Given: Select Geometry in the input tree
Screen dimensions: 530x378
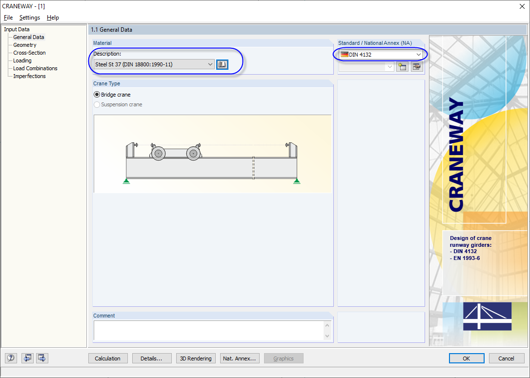Looking at the screenshot, I should tap(25, 45).
